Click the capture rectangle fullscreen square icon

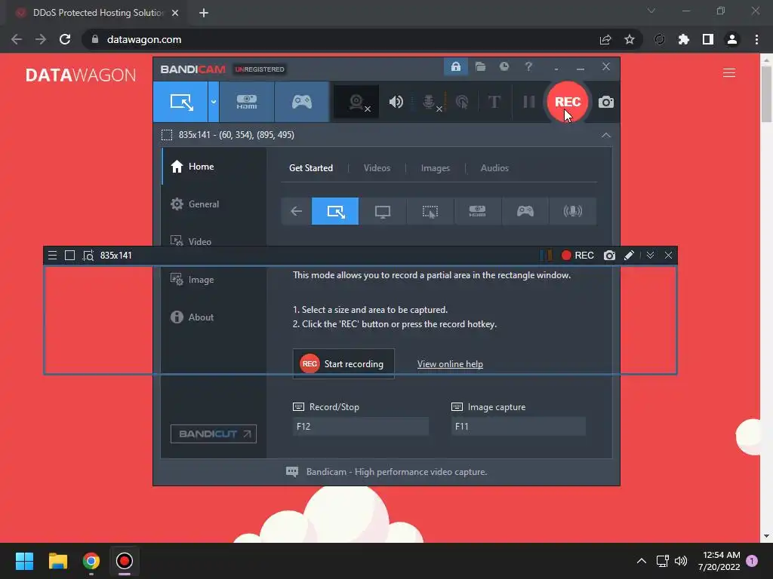(x=70, y=255)
